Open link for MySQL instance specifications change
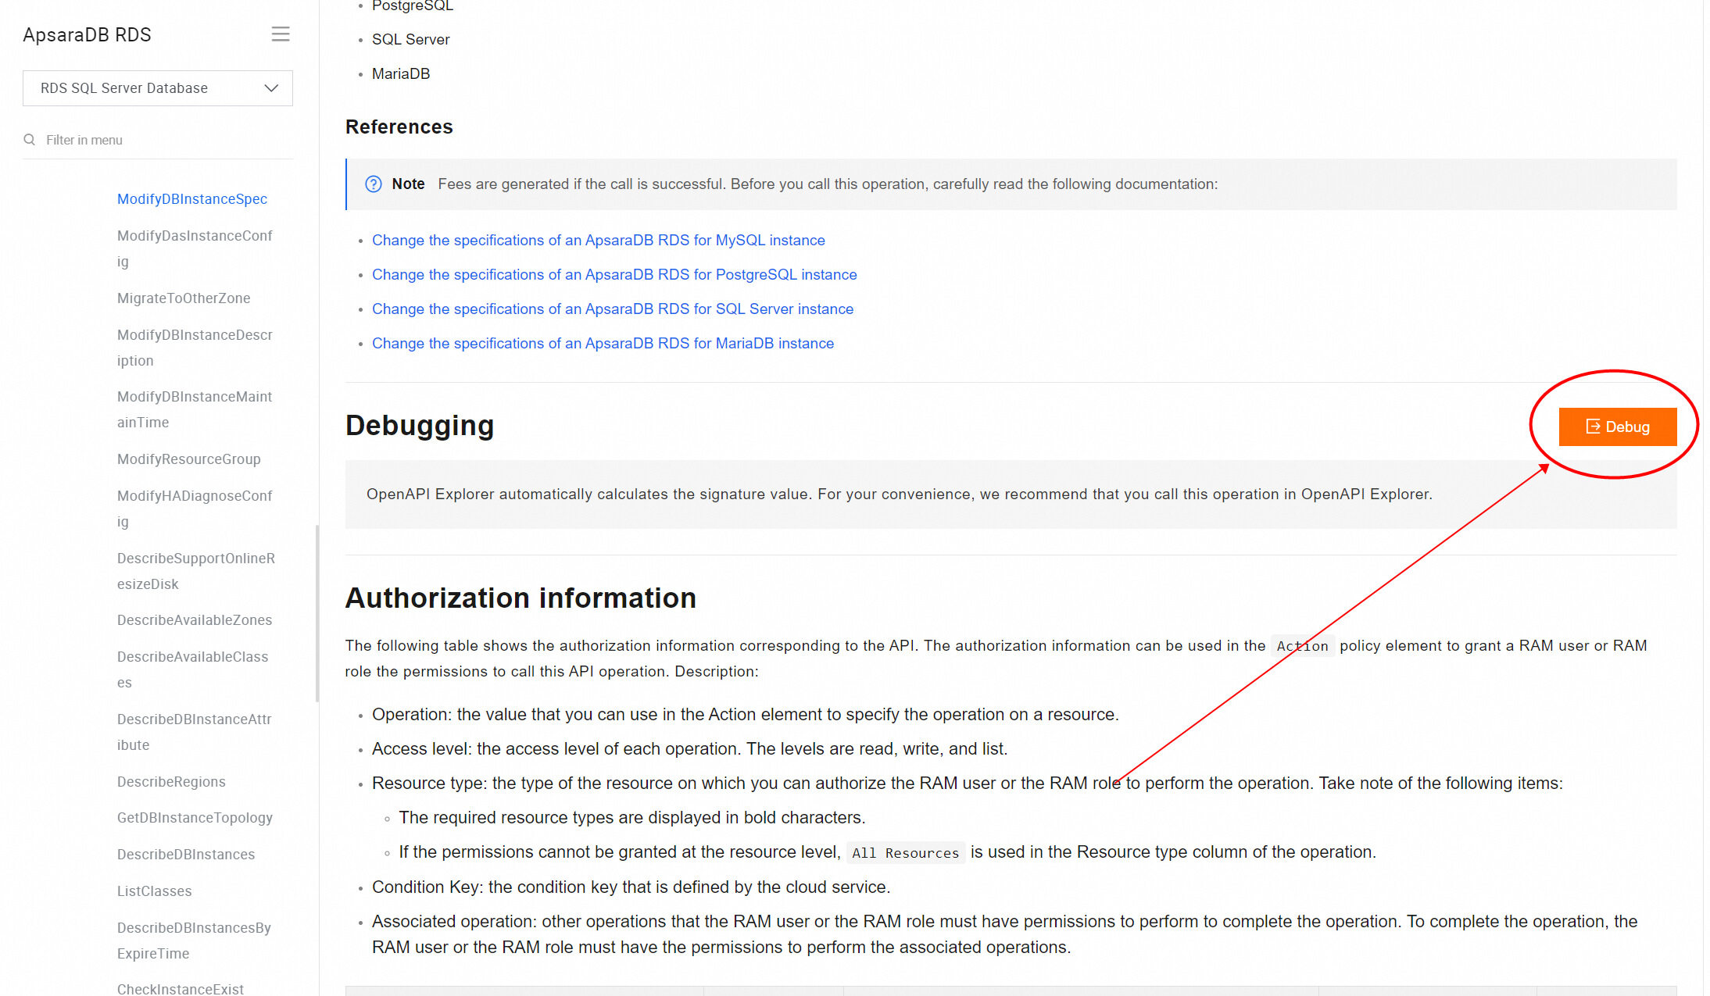1710x996 pixels. click(x=598, y=241)
